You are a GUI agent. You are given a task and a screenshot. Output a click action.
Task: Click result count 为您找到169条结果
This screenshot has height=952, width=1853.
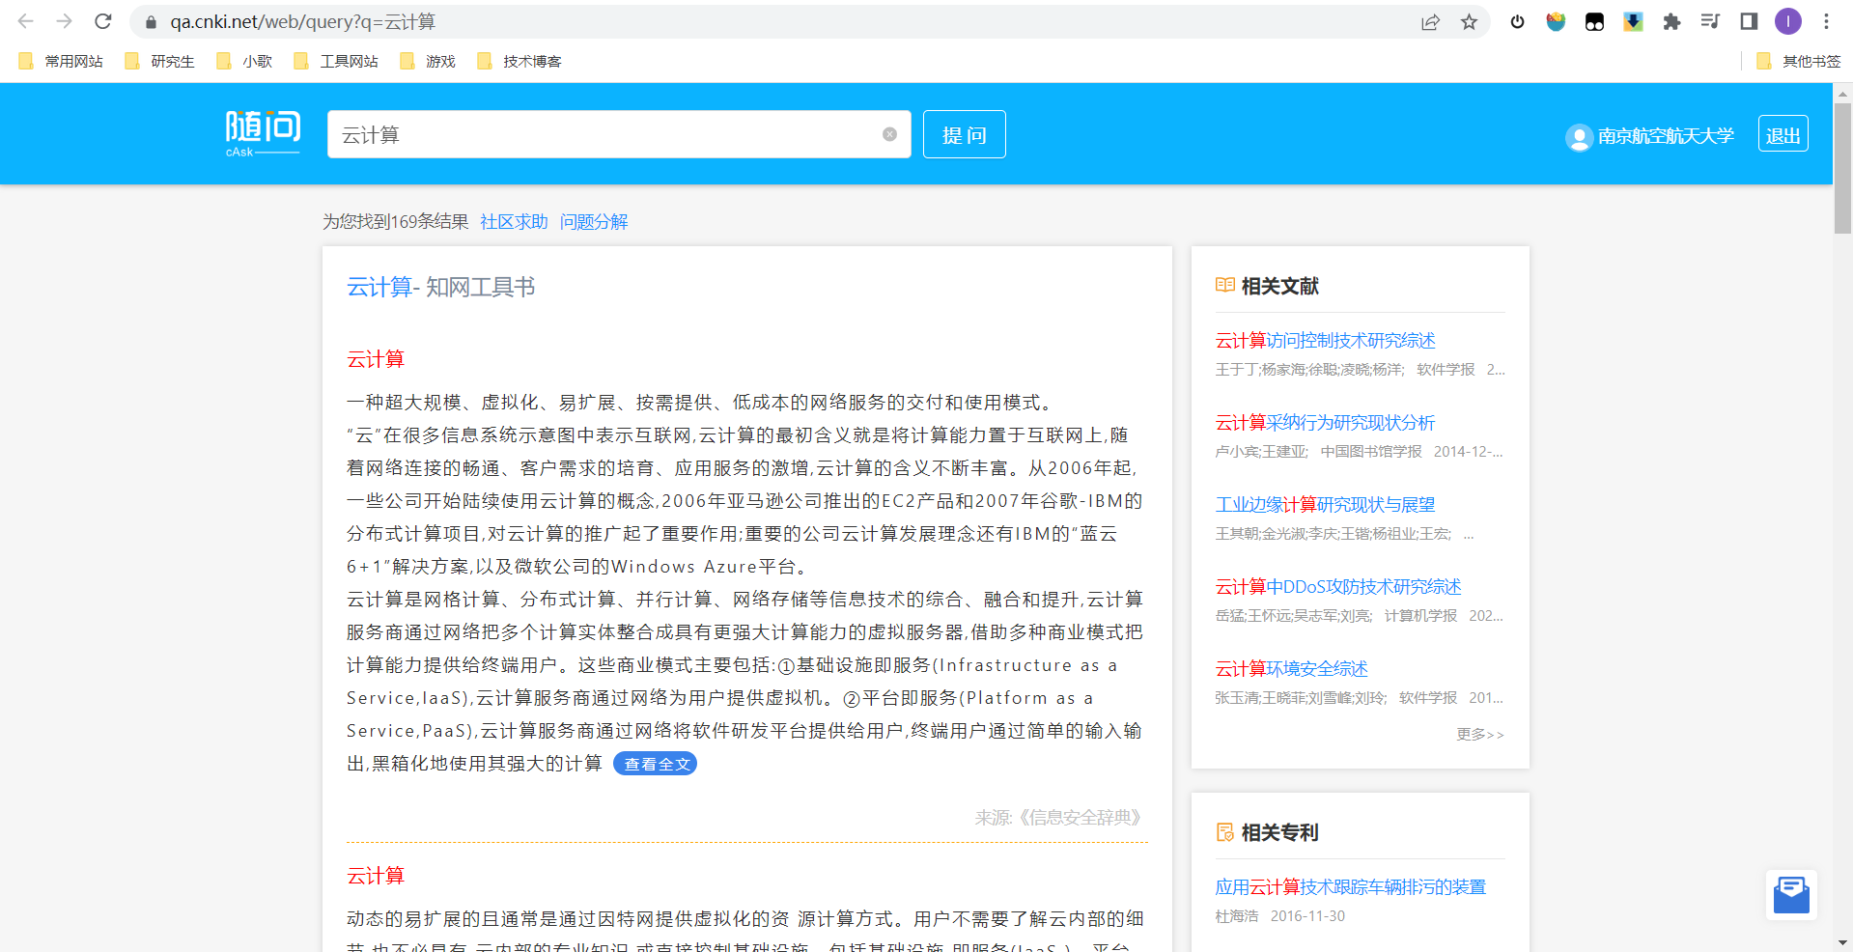point(395,221)
